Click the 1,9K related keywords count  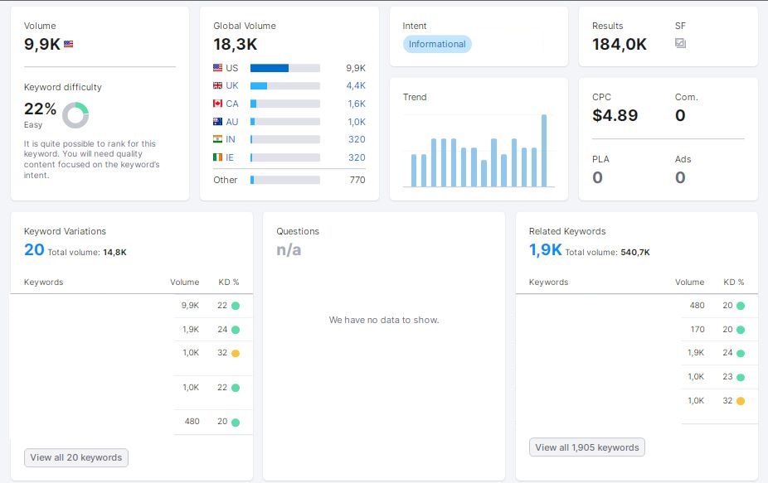(x=545, y=249)
